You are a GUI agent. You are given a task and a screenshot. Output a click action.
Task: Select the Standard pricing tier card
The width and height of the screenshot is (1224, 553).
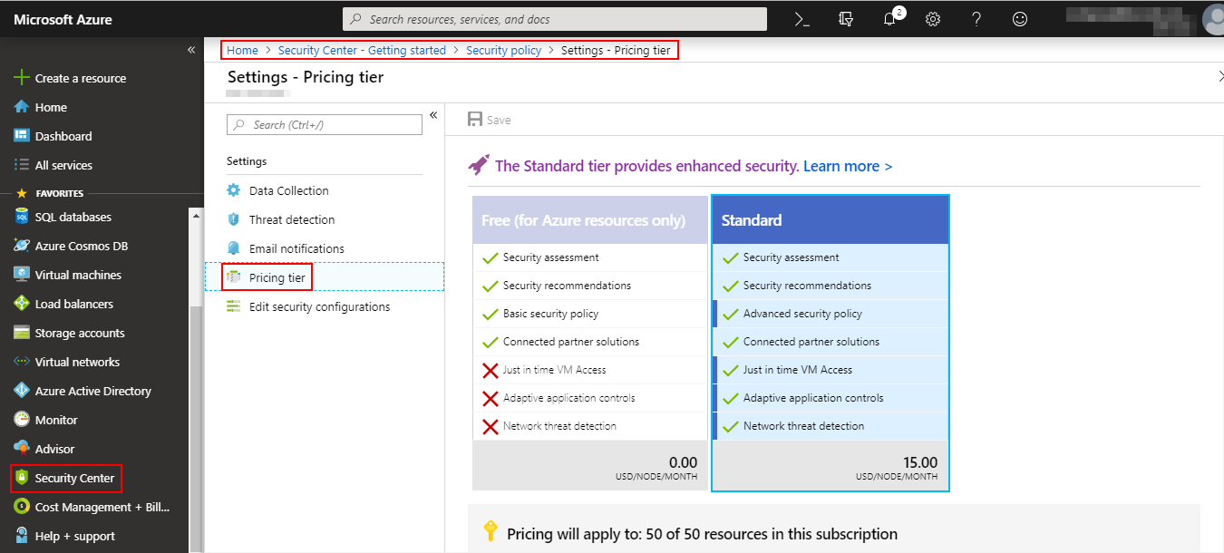point(831,344)
